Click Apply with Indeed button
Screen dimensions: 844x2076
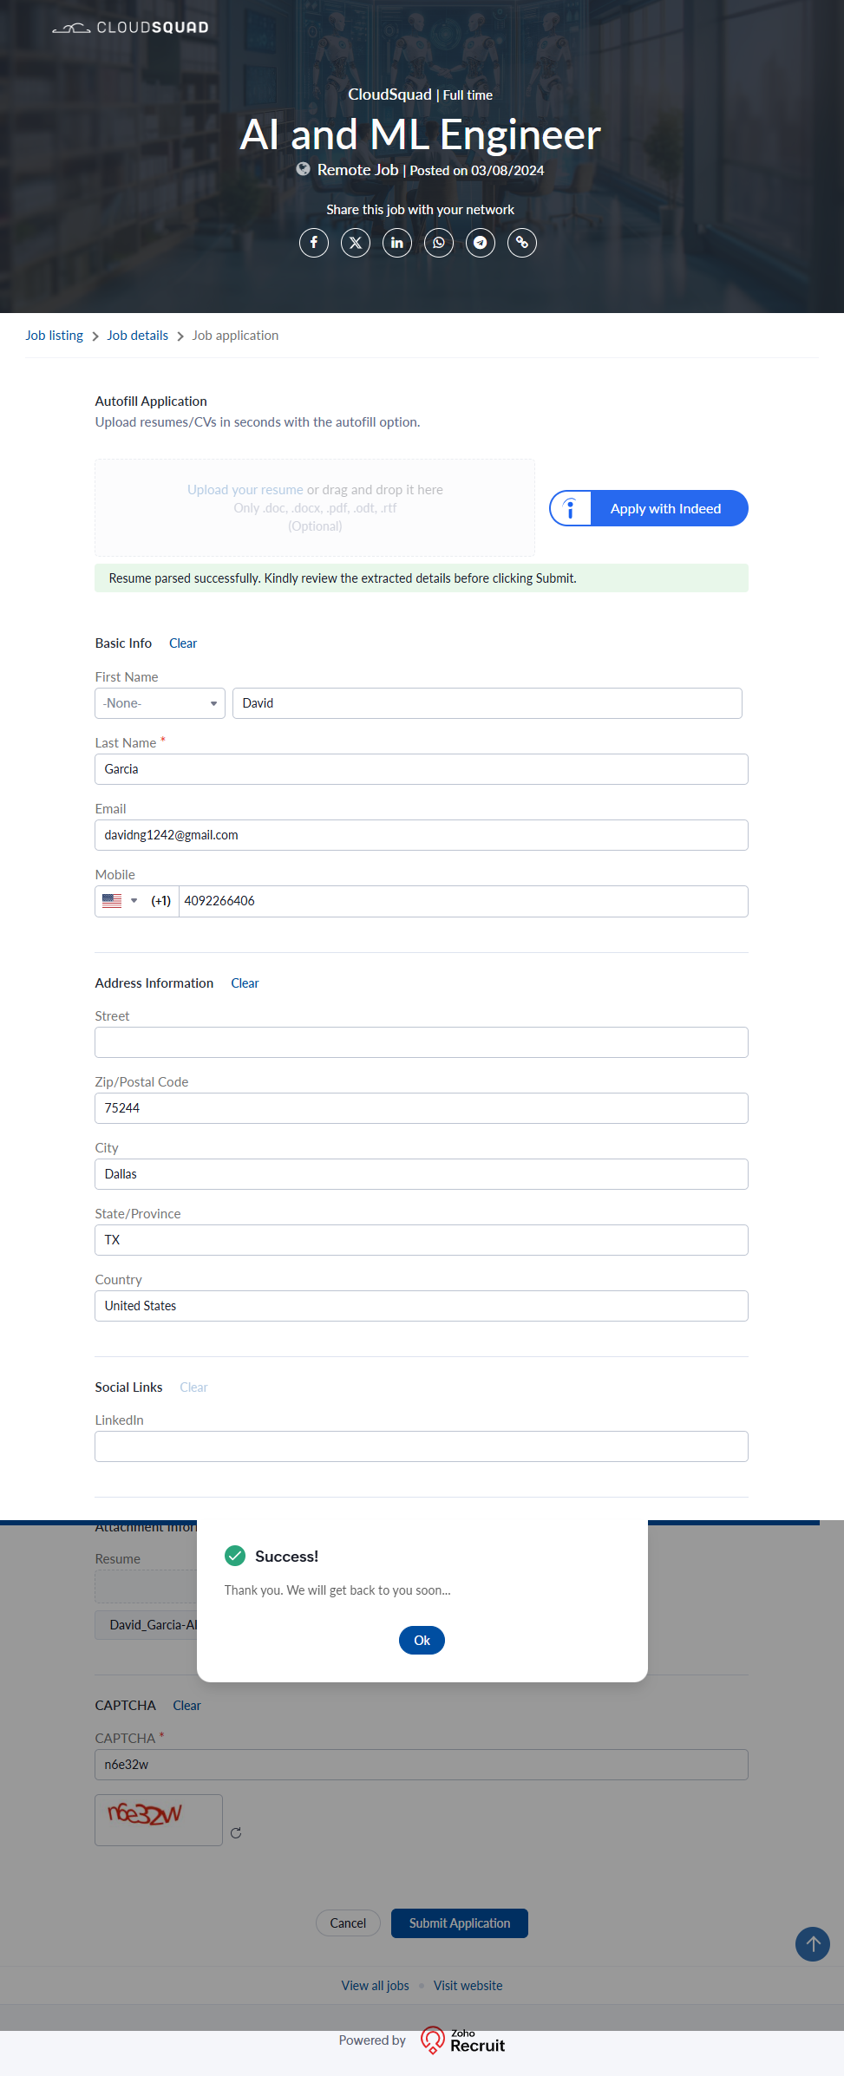coord(649,508)
